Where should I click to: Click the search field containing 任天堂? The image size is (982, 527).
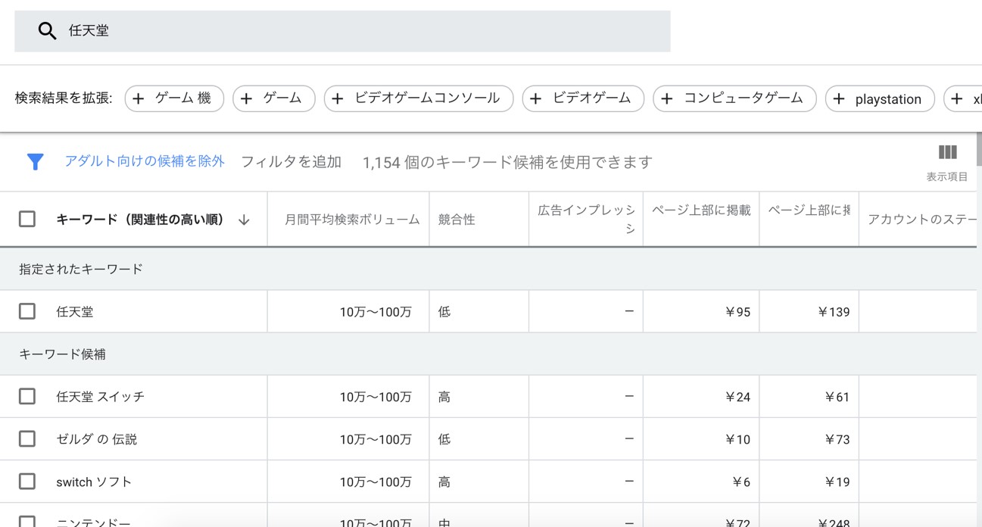(342, 31)
